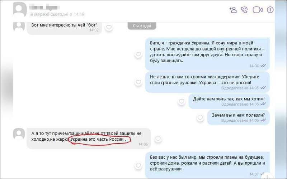Select the 'Дайте нам жить так, как мы хотим!' bubble

tap(229, 101)
